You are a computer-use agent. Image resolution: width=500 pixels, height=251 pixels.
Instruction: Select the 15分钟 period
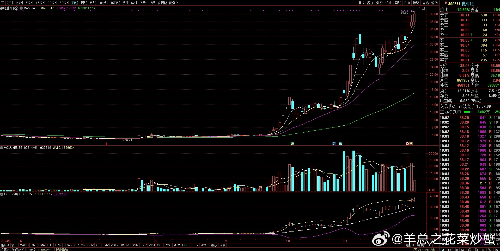[40, 3]
